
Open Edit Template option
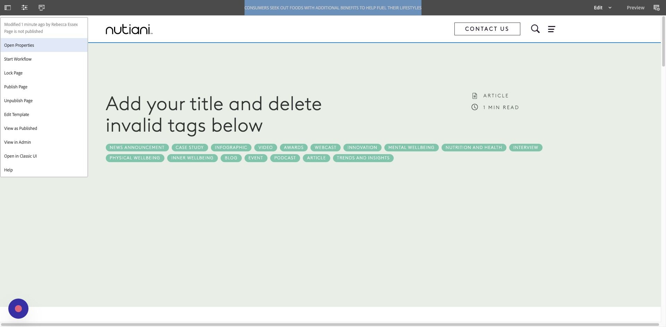(44, 114)
